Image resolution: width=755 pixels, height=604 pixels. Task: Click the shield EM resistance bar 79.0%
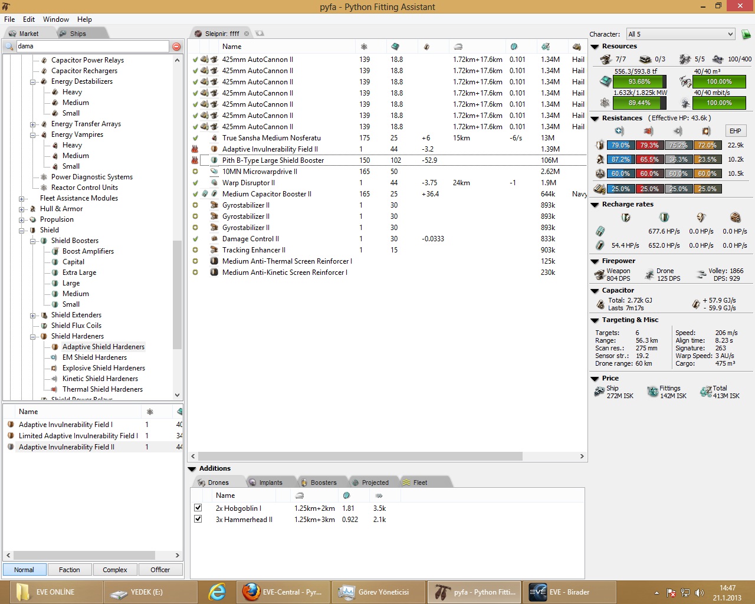[621, 145]
